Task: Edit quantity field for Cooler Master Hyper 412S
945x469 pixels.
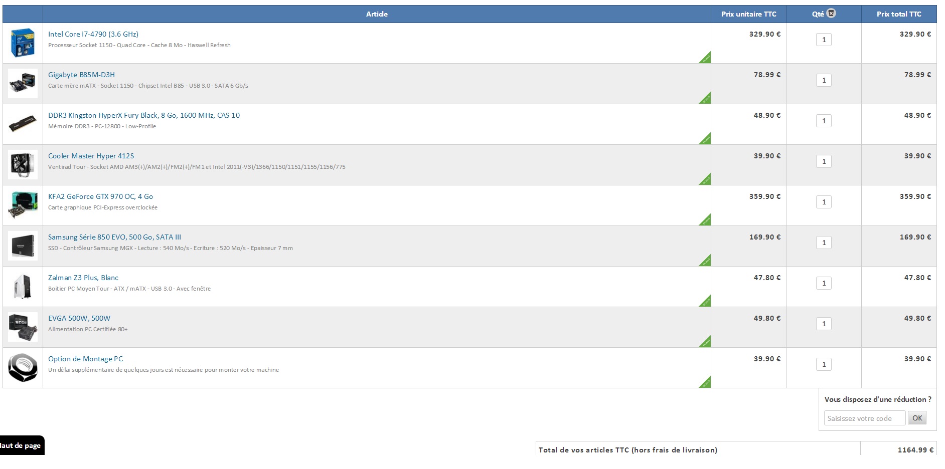Action: point(824,161)
